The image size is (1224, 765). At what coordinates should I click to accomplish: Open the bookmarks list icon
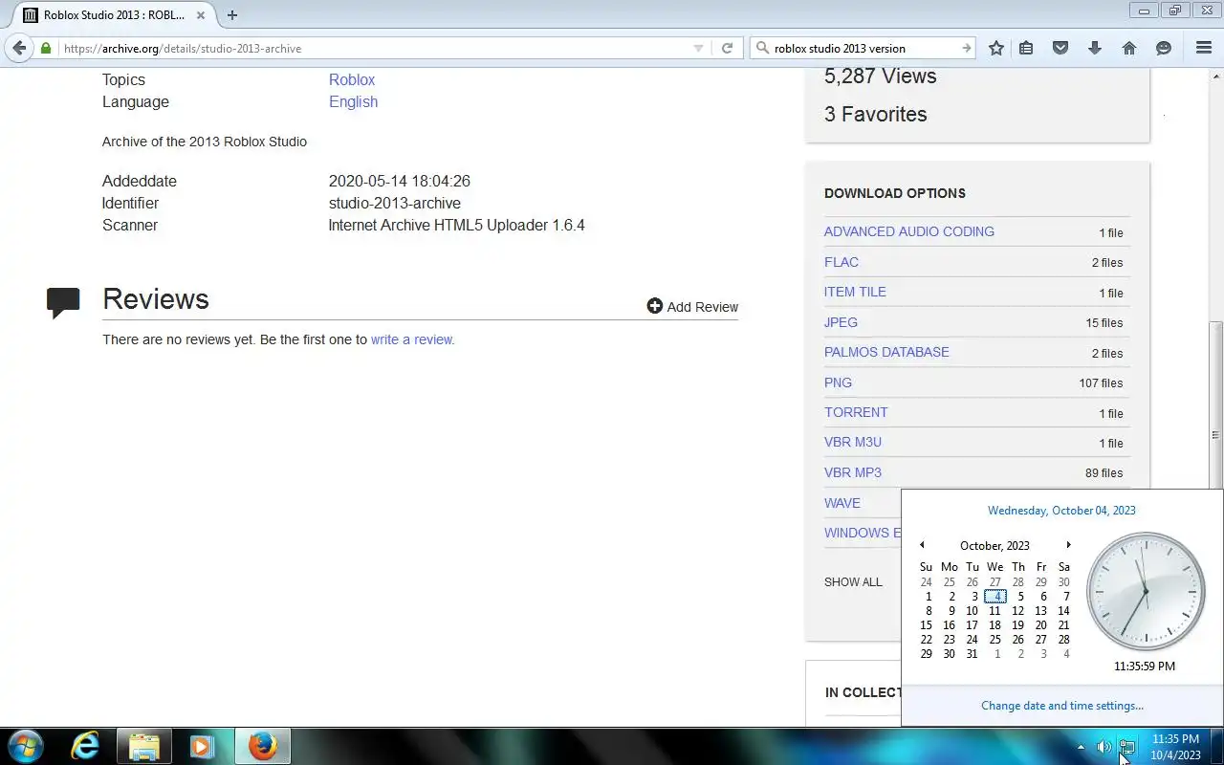click(1026, 48)
